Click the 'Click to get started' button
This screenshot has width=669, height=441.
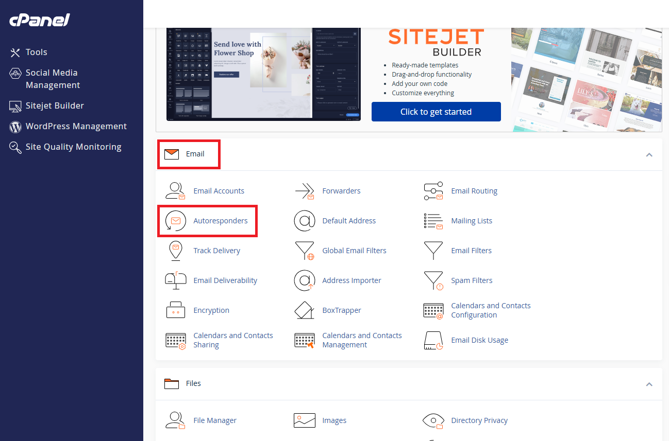pos(436,112)
